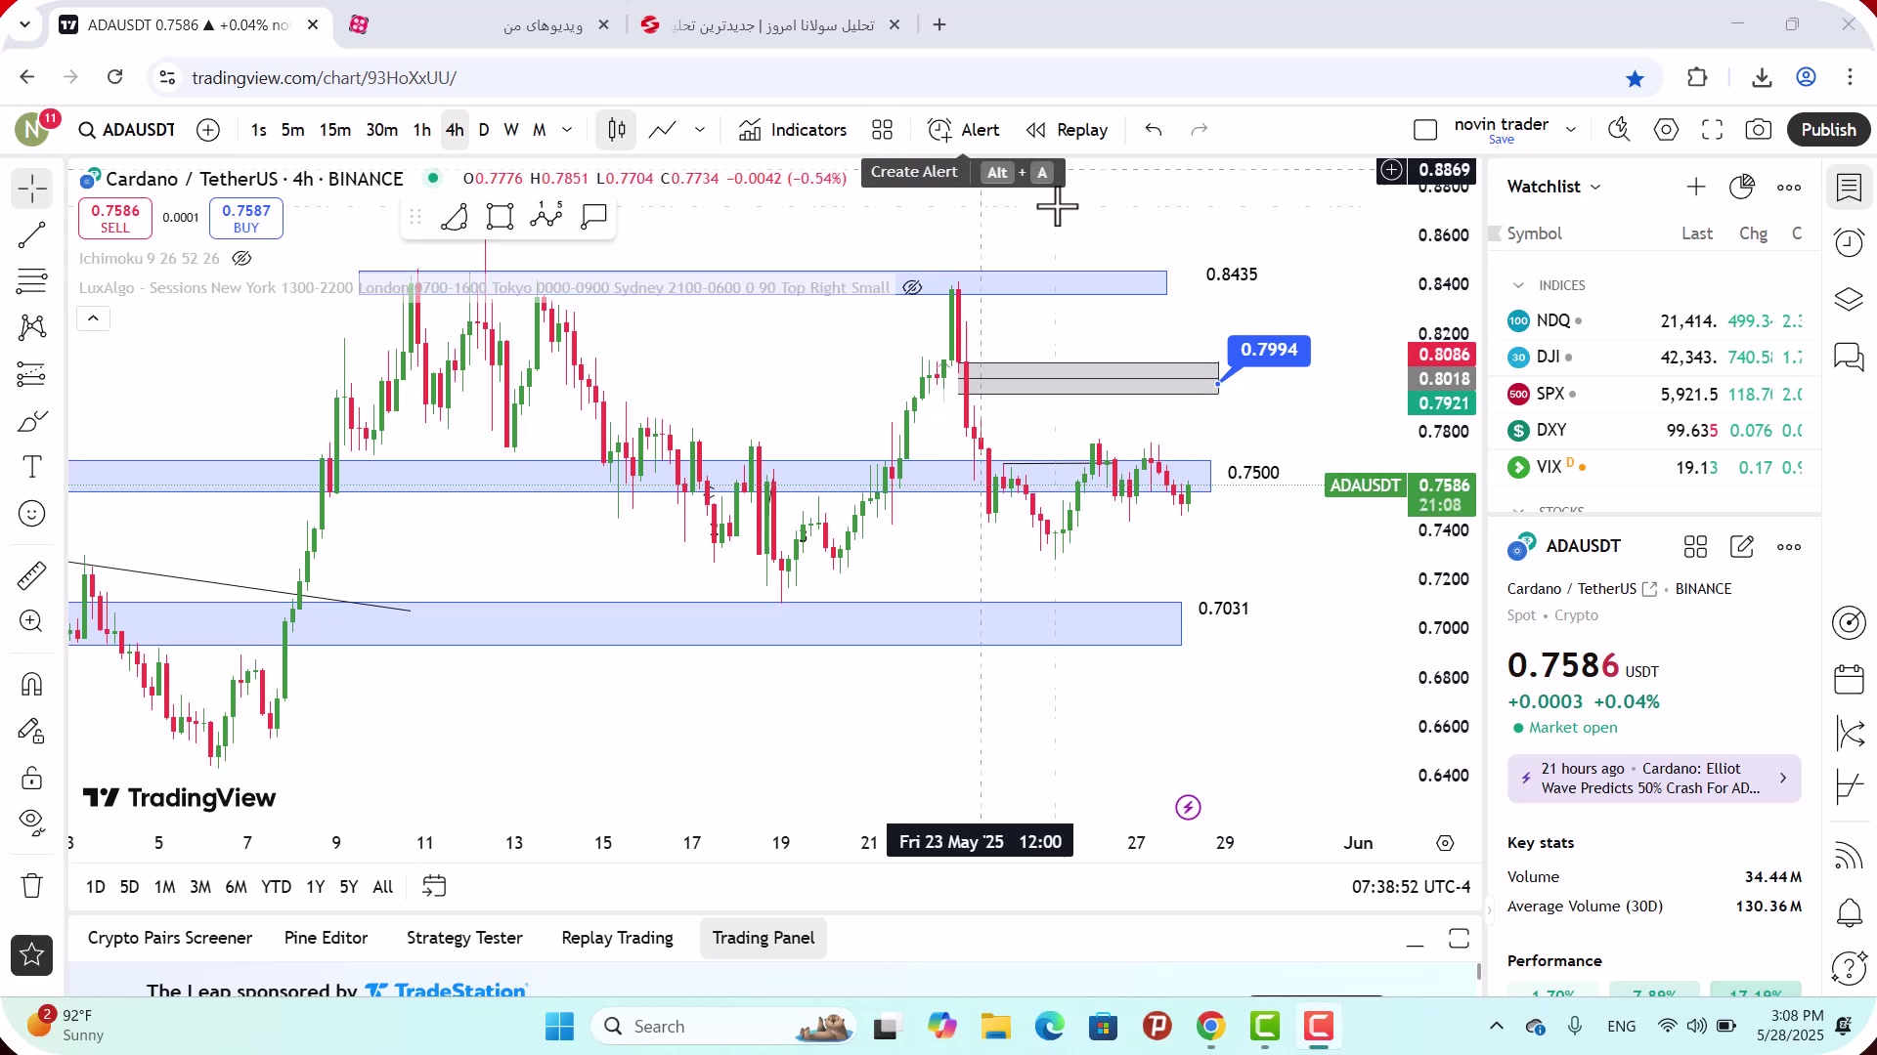This screenshot has width=1877, height=1055.
Task: Select the crosshair cursor tool
Action: point(31,188)
